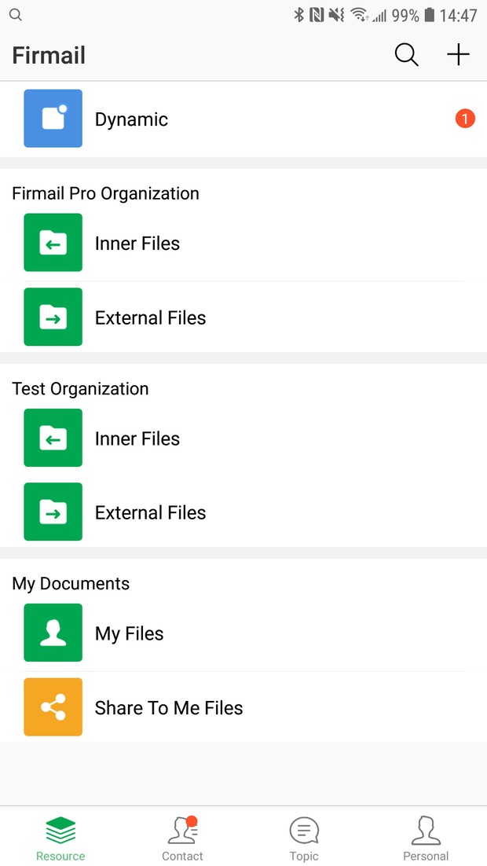Open External Files icon under Firmail Pro Organization
Screen dimensions: 487x866
coord(53,317)
